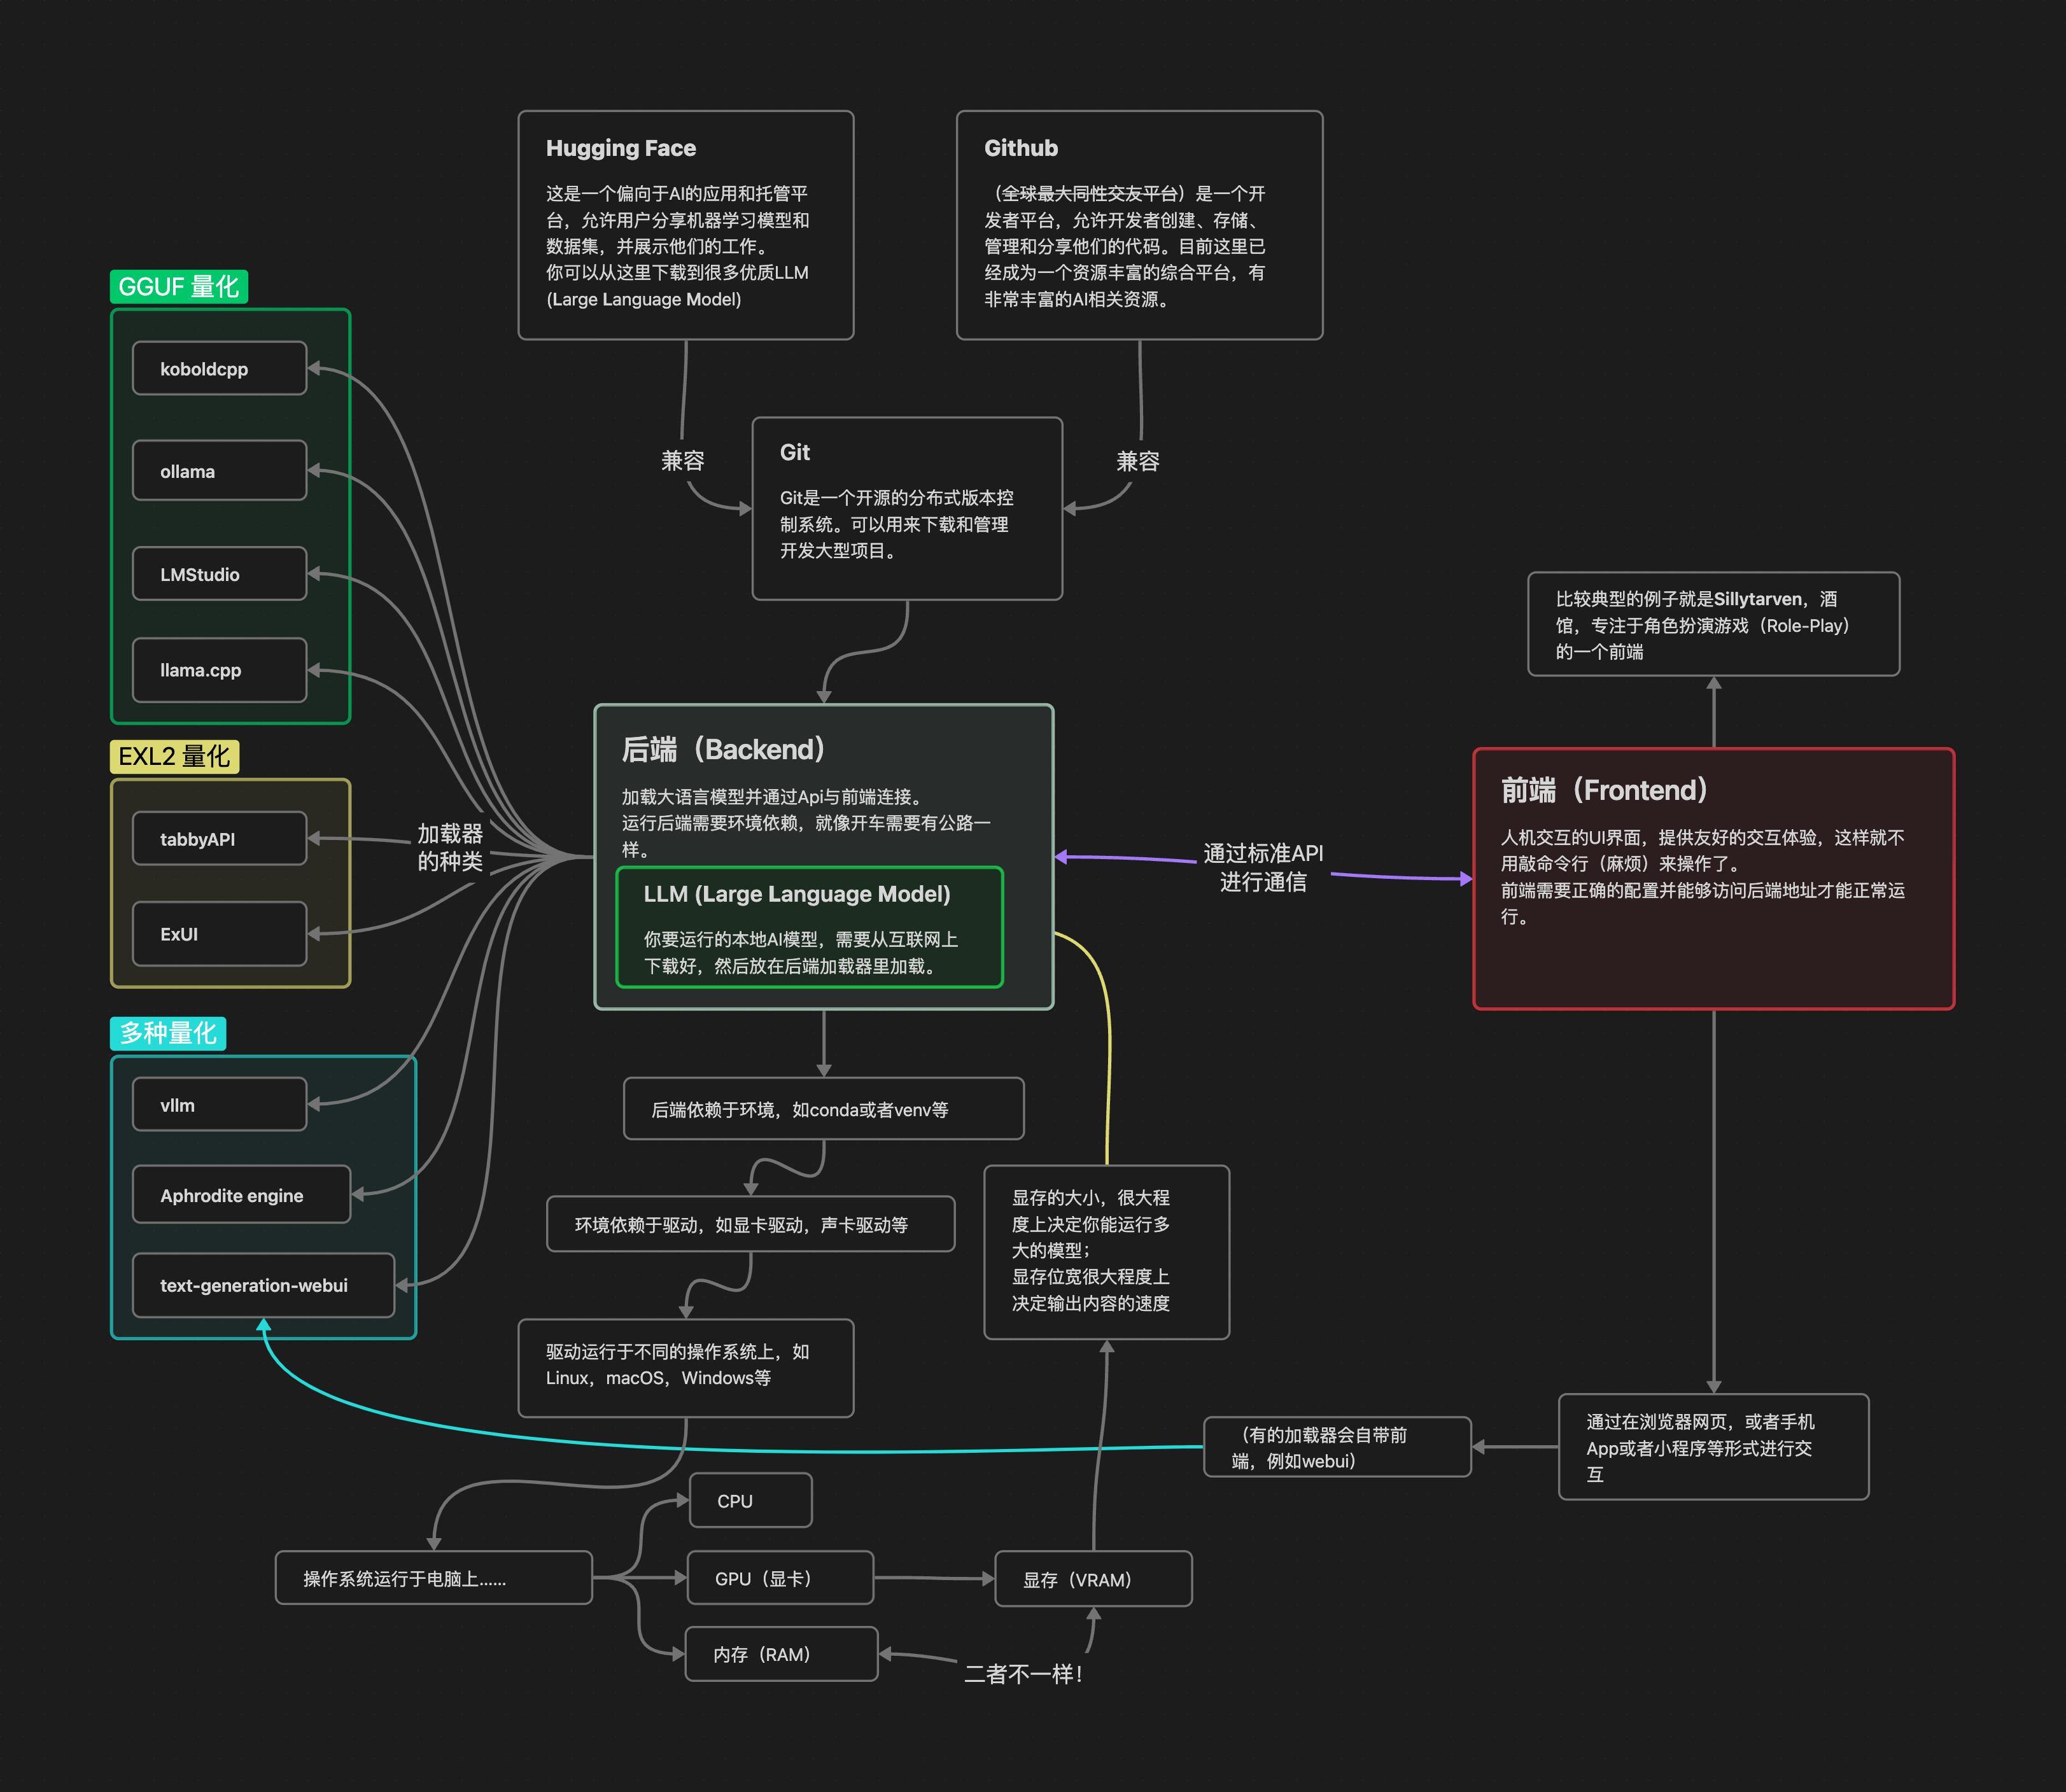Select the 后端依赖于环境 conda/venv node
Screen dimensions: 2066x1792
(x=824, y=1108)
